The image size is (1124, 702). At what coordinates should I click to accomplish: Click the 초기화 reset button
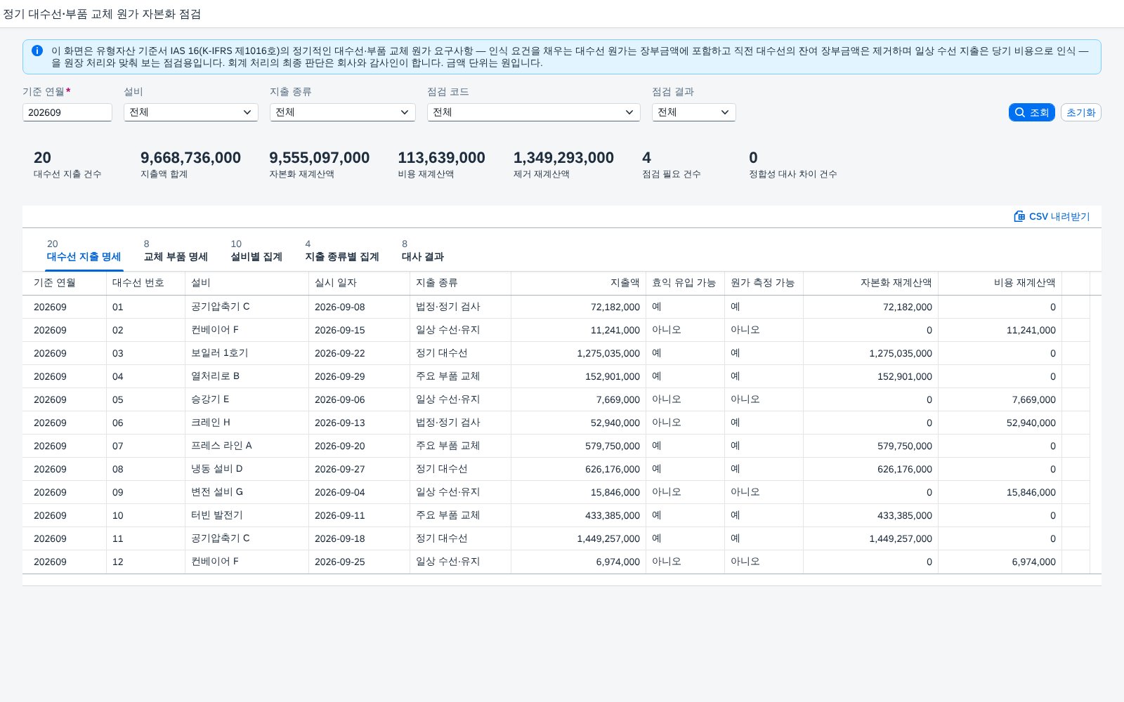[x=1080, y=112]
